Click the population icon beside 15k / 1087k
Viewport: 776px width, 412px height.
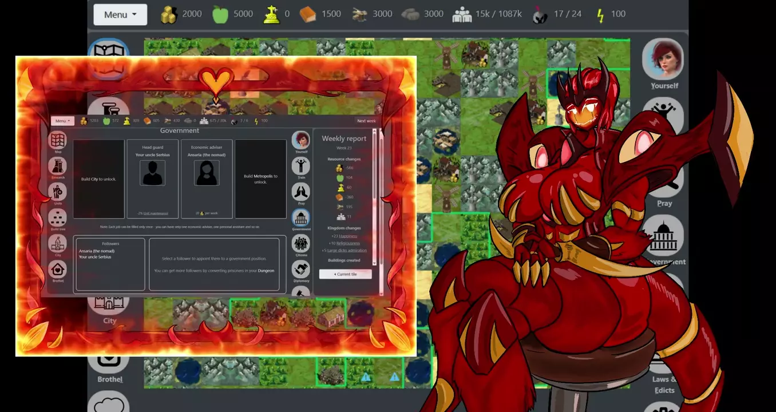click(462, 14)
